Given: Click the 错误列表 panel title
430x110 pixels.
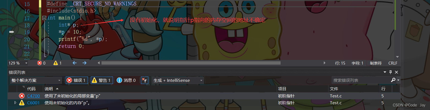Looking at the screenshot, I should pyautogui.click(x=17, y=72).
